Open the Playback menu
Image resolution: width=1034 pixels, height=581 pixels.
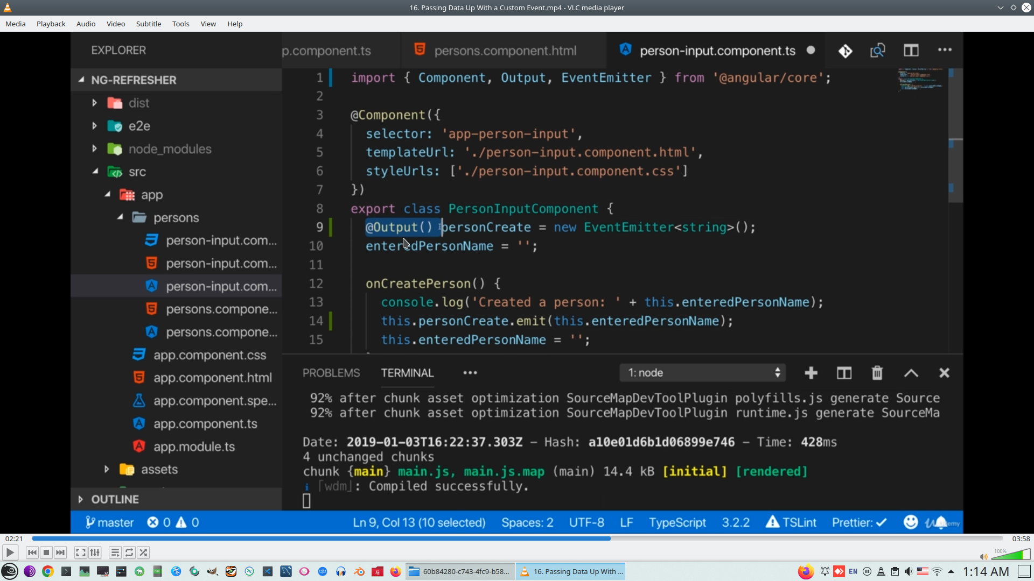[x=51, y=24]
